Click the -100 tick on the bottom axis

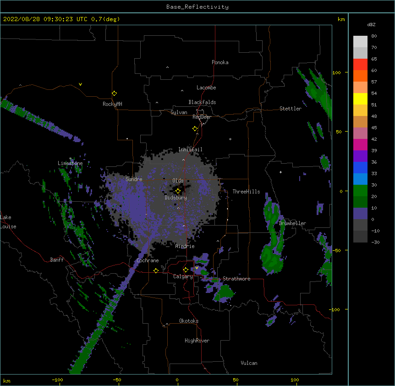(57, 380)
